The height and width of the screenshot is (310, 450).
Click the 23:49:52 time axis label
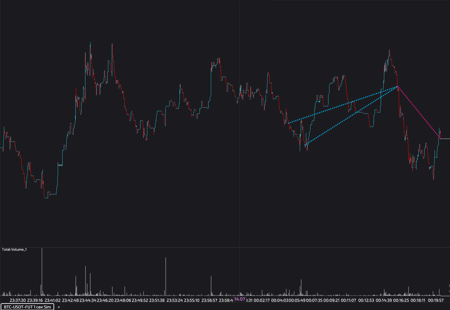(x=140, y=300)
